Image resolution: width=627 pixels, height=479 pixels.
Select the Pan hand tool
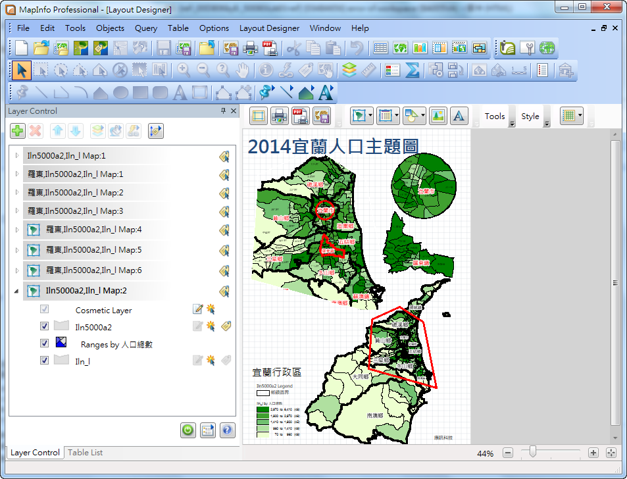coord(242,70)
